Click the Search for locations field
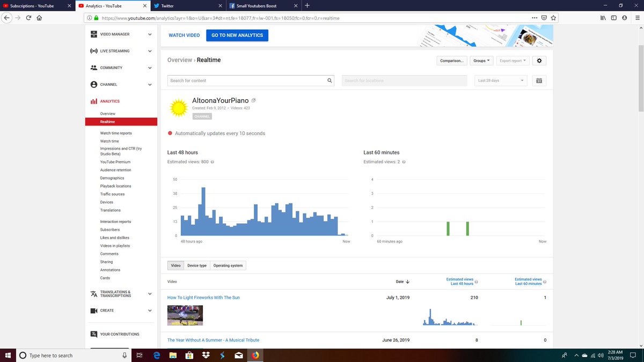Screen dimensions: 644x362 (x=404, y=80)
